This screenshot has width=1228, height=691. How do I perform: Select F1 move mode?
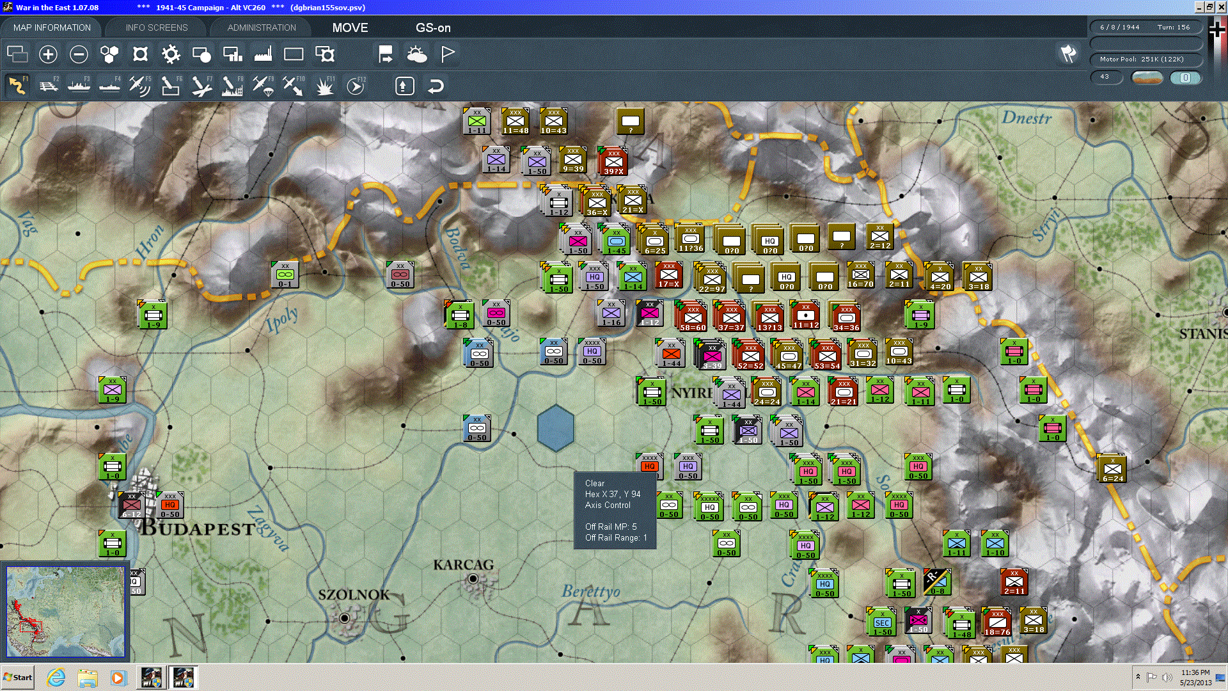pyautogui.click(x=17, y=86)
